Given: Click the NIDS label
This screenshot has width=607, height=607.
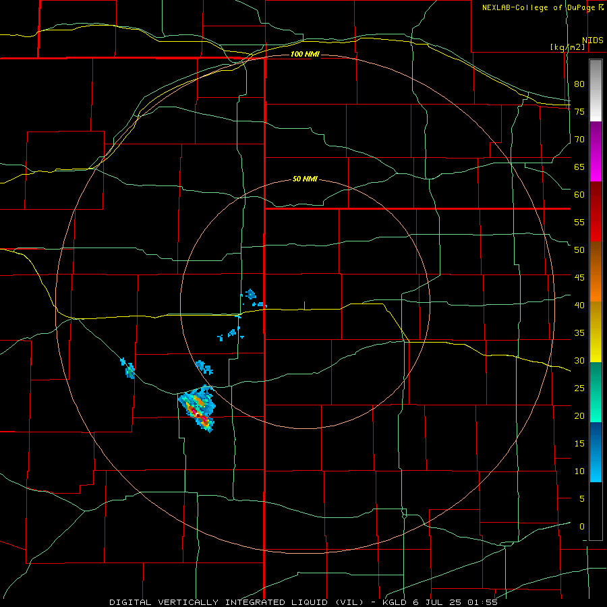Looking at the screenshot, I should [x=593, y=40].
